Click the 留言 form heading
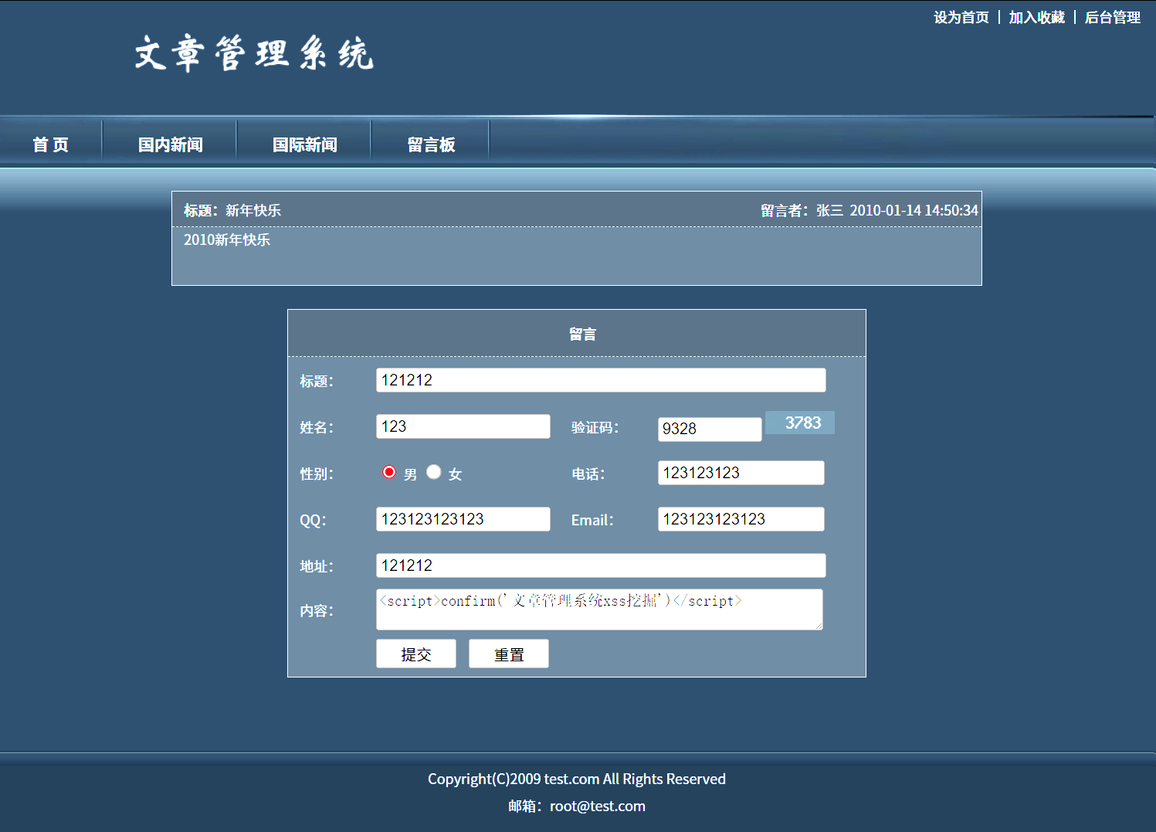 tap(582, 334)
